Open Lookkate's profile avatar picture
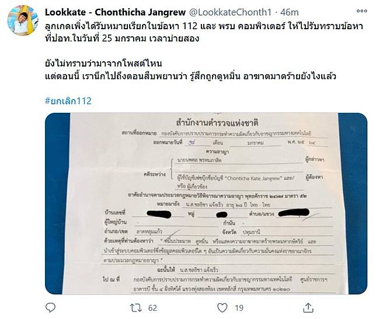376x319 pixels. 23,20
